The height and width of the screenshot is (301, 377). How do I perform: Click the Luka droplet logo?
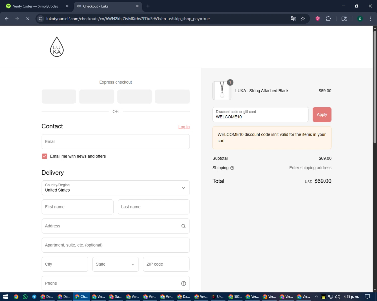[x=57, y=47]
